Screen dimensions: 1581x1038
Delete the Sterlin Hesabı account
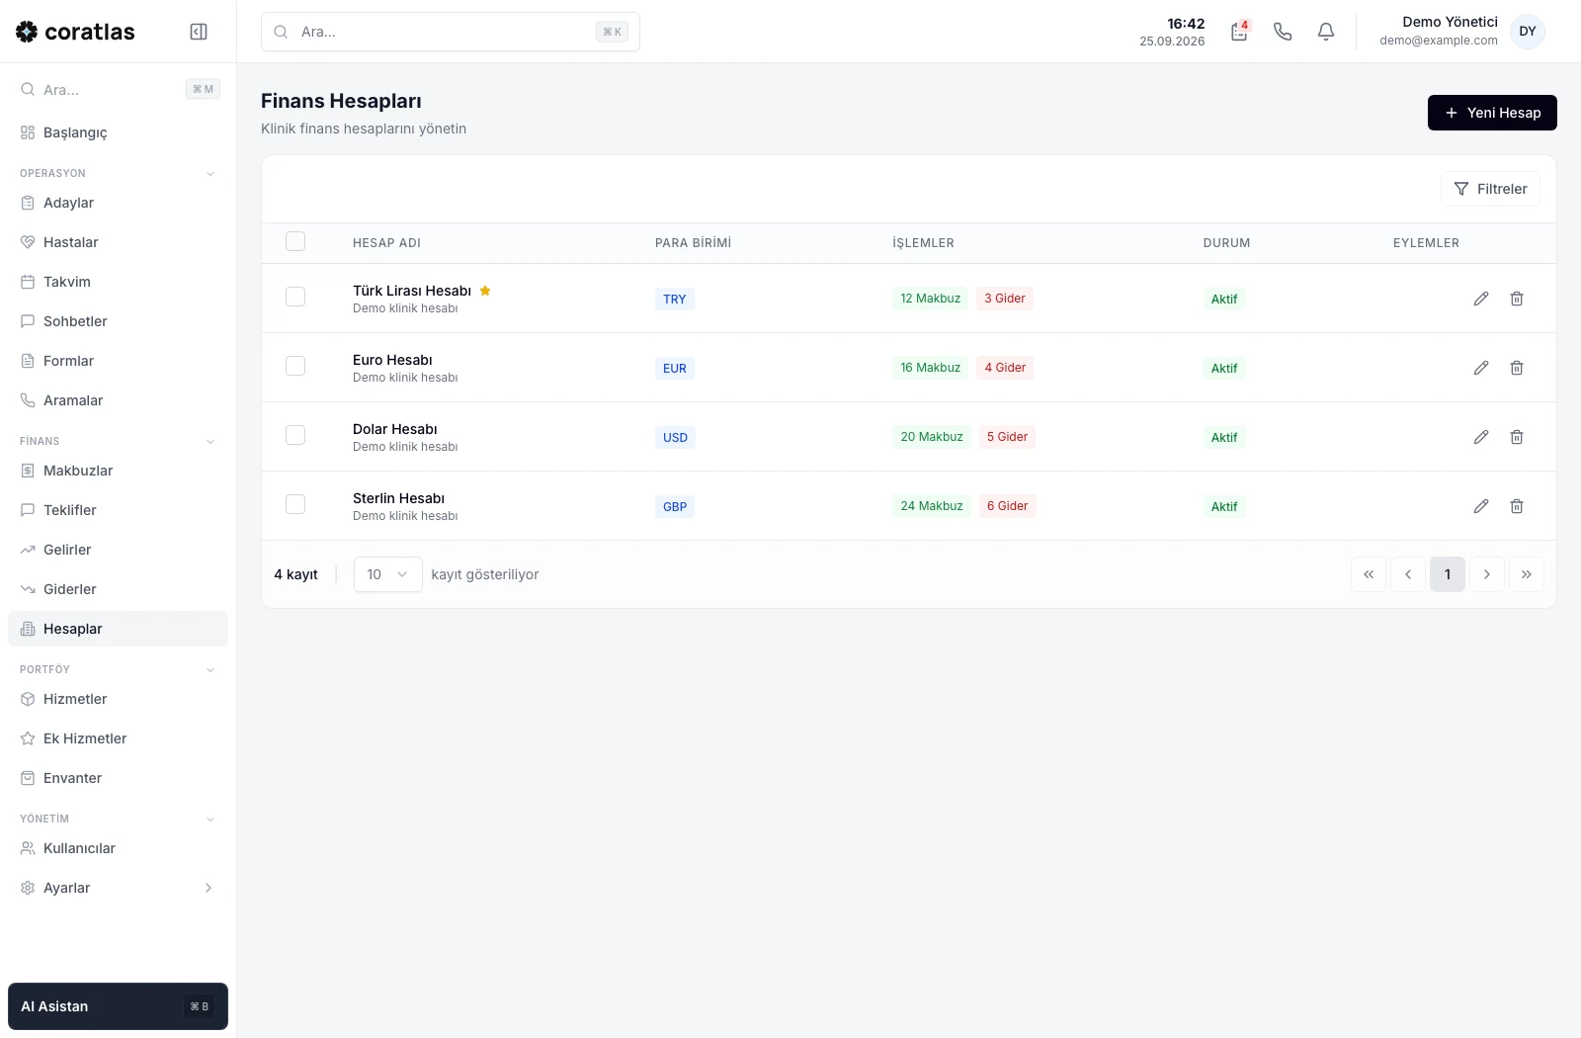tap(1517, 506)
